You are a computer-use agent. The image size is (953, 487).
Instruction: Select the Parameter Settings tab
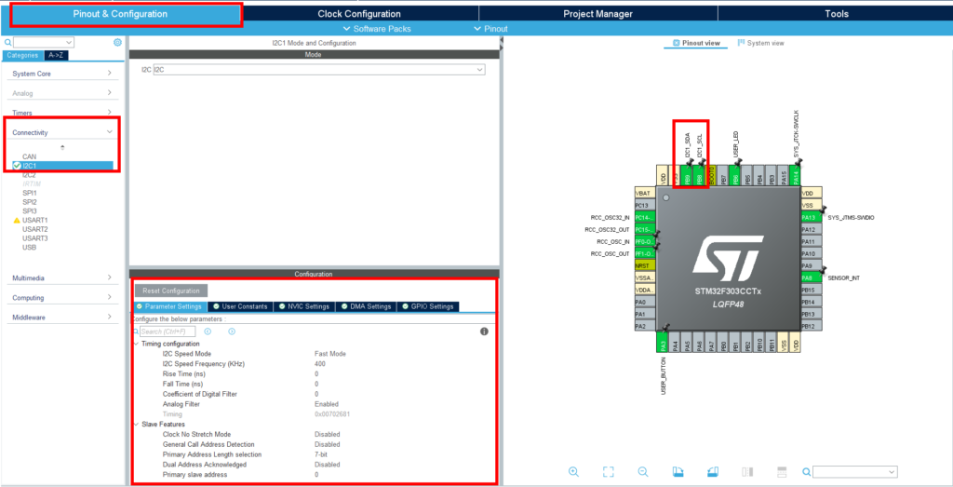pyautogui.click(x=170, y=306)
